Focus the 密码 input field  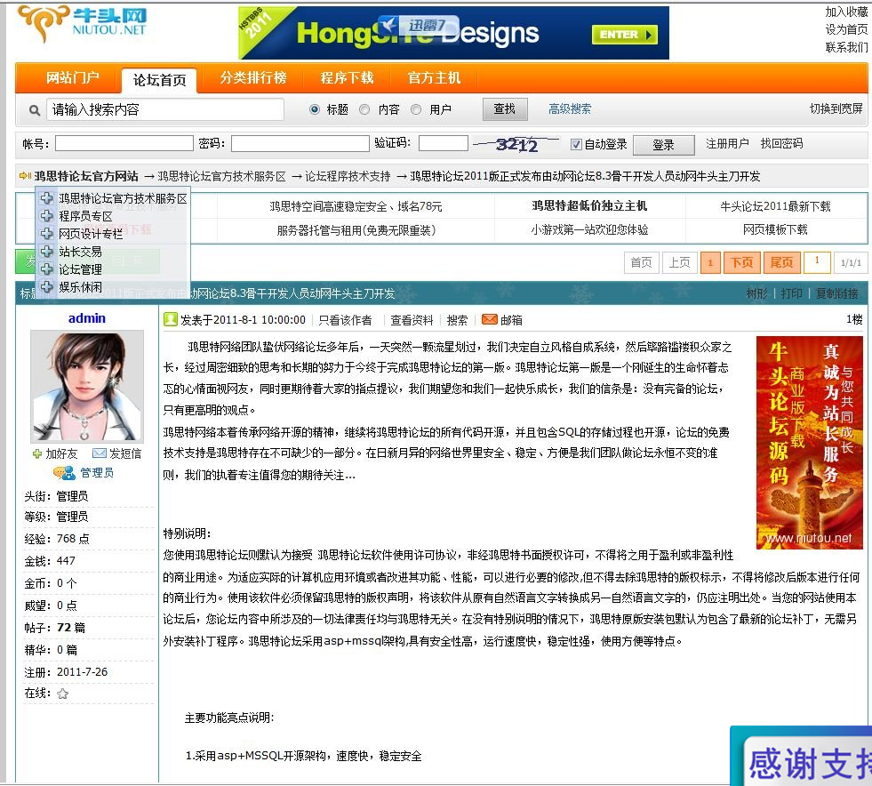pos(300,143)
